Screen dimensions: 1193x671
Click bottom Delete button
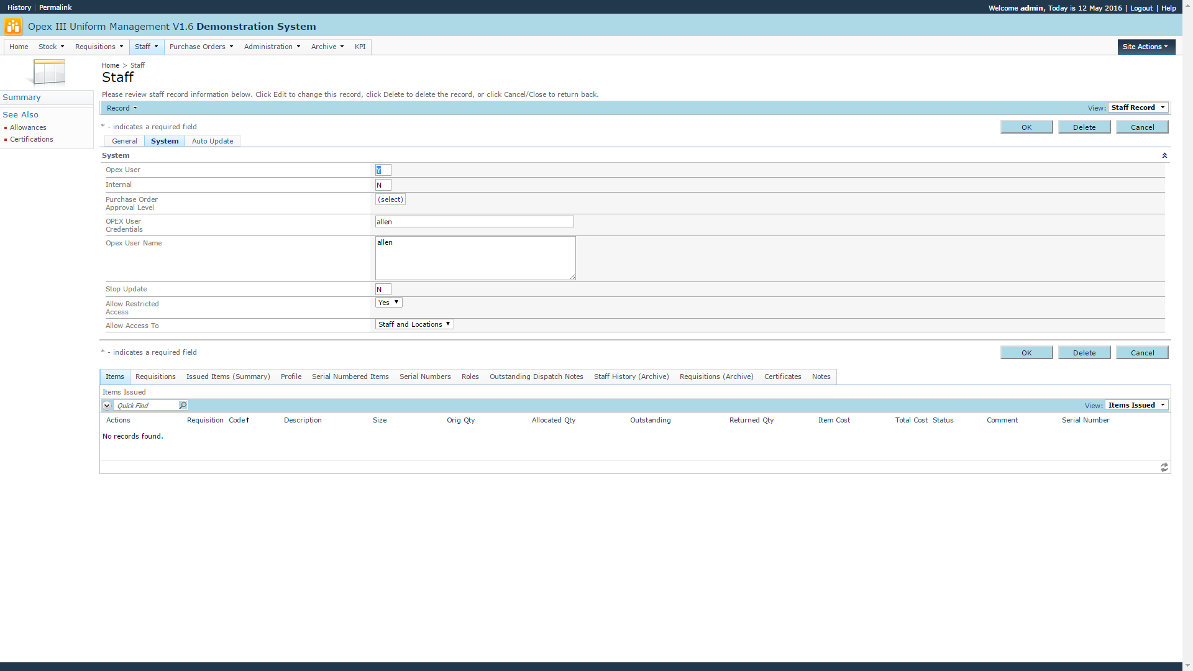[1084, 353]
